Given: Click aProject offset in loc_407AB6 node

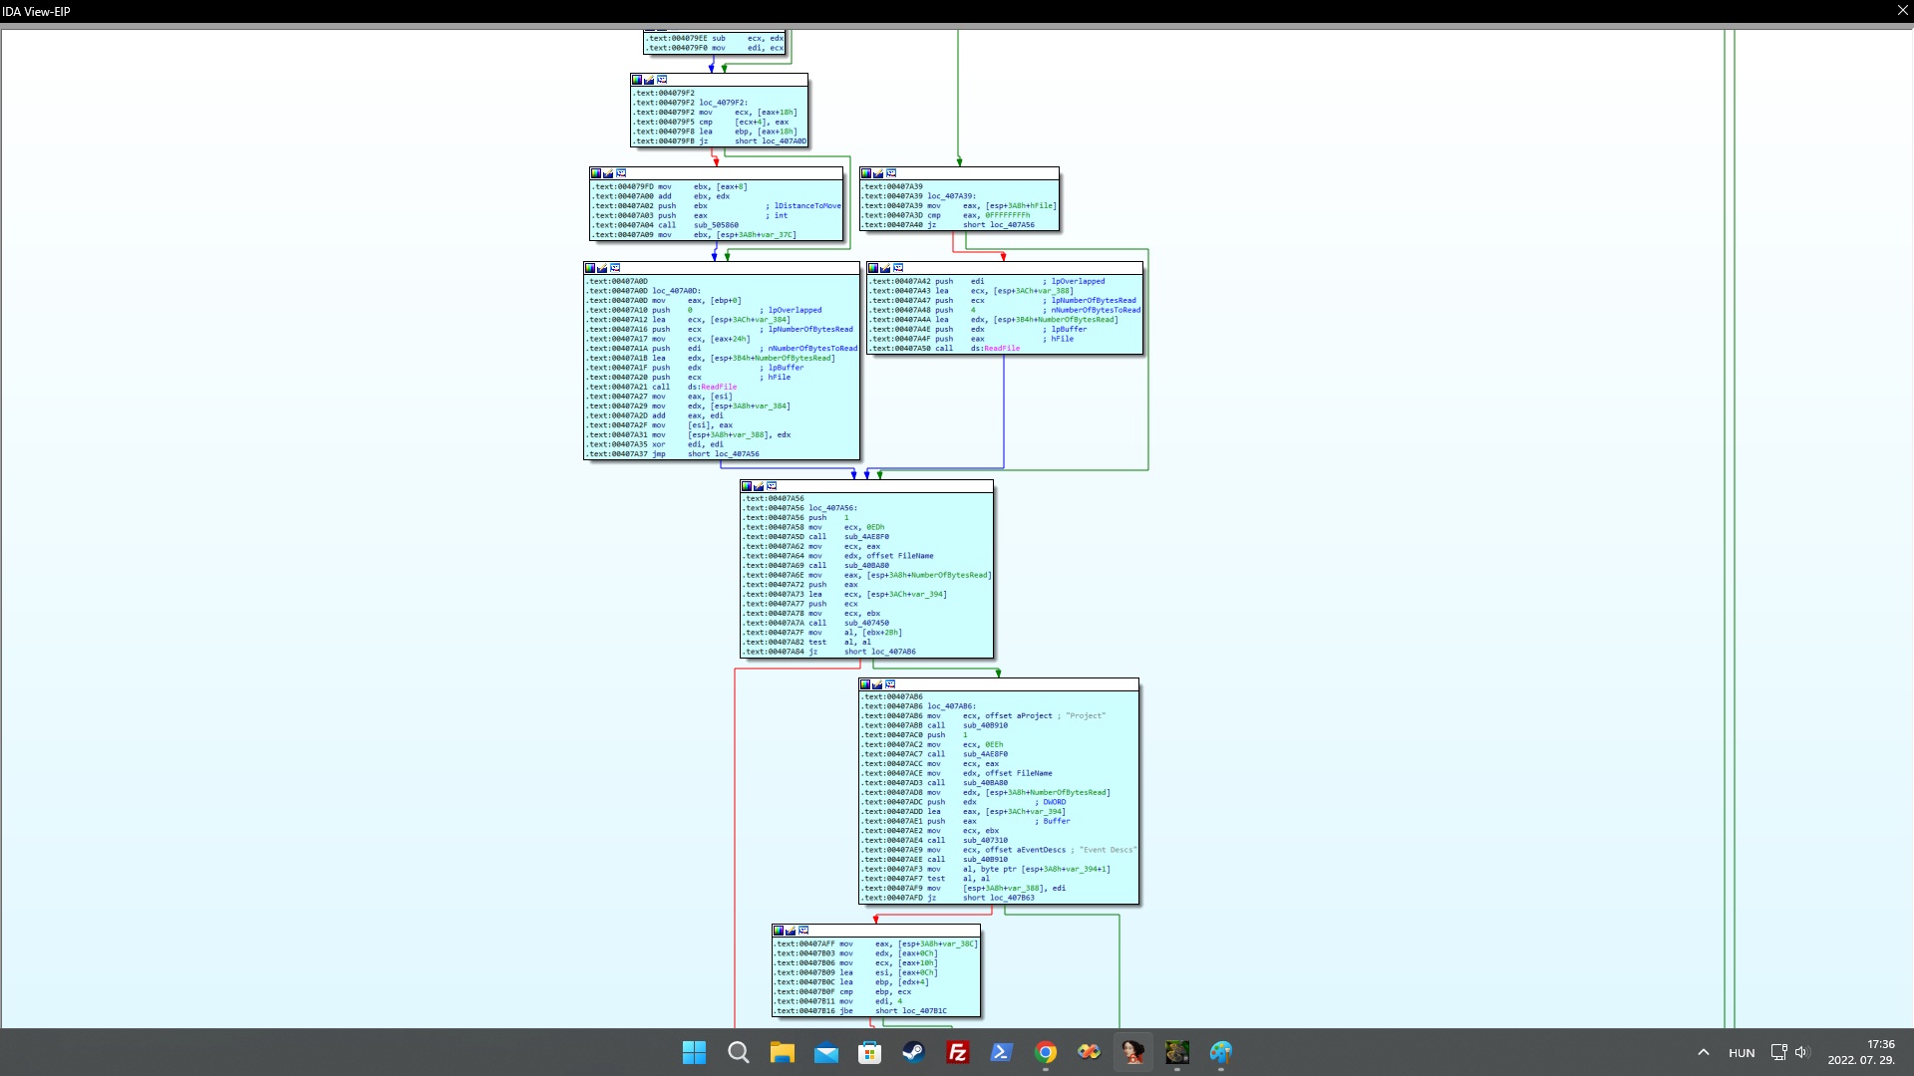Looking at the screenshot, I should click(1034, 716).
